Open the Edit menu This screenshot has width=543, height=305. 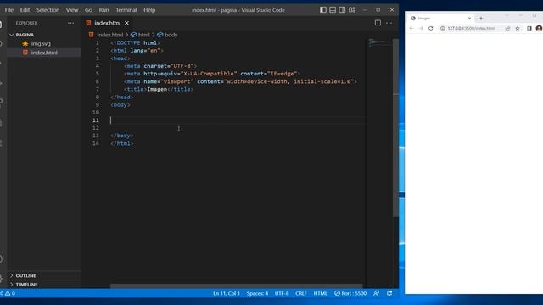pos(25,10)
